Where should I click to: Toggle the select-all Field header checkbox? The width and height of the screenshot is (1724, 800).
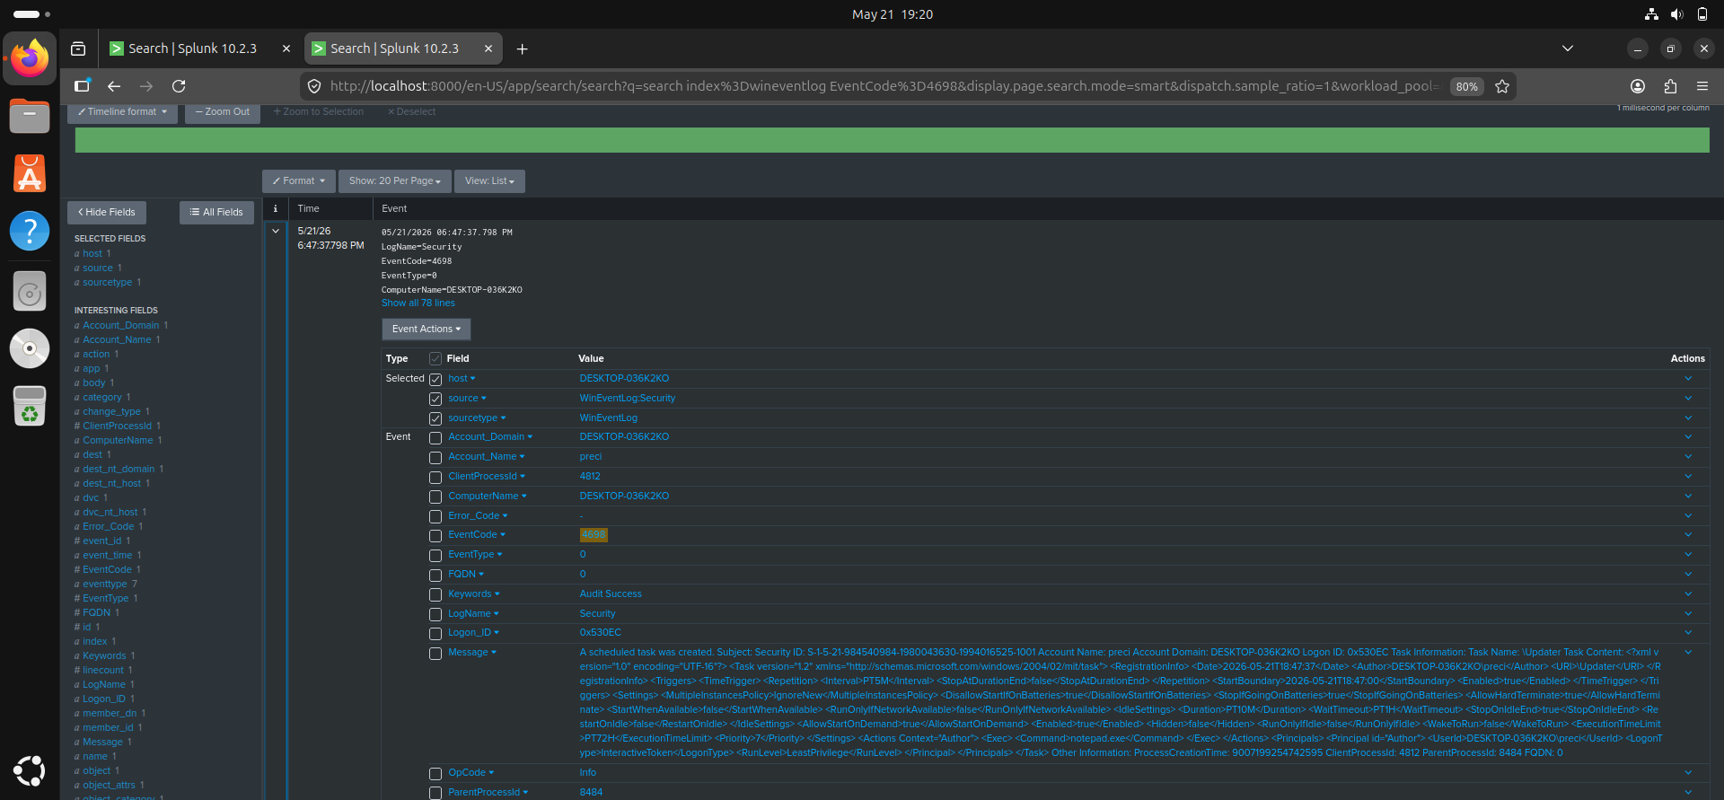(x=435, y=359)
